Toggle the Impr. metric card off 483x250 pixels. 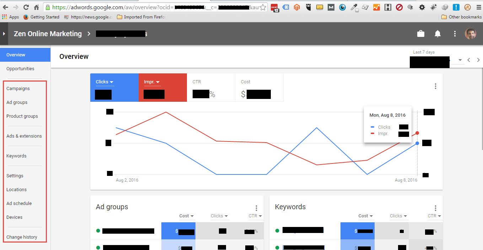(162, 87)
